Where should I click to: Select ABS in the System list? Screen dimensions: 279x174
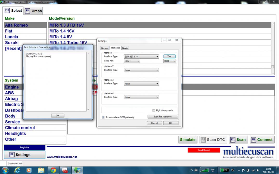click(14, 93)
